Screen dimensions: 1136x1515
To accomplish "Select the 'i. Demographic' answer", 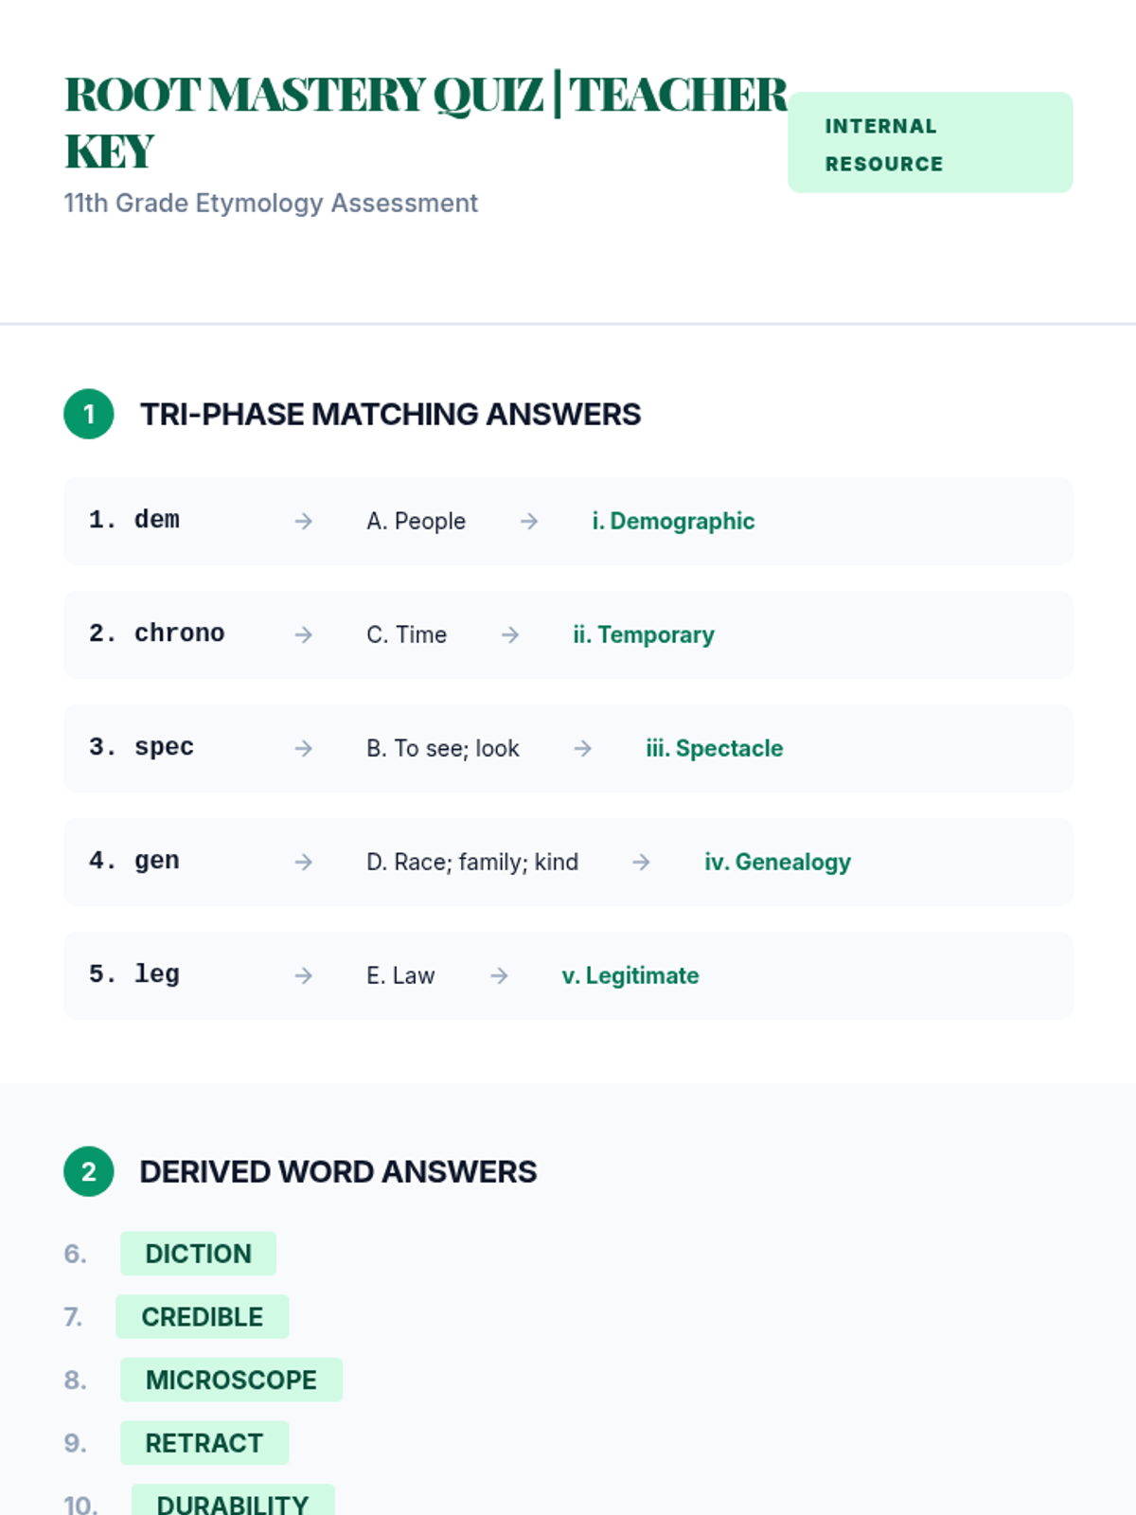I will click(673, 521).
